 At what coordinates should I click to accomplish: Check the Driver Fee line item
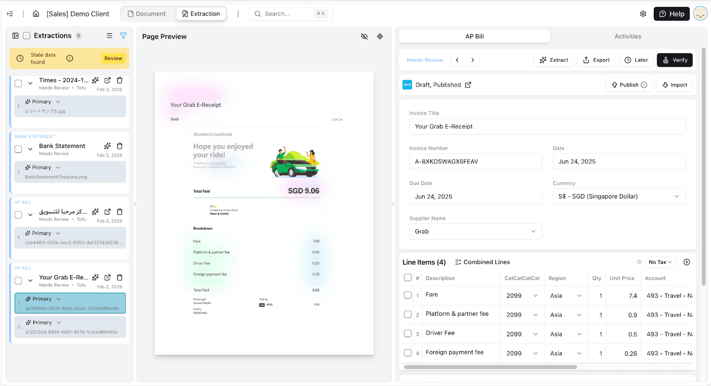pyautogui.click(x=407, y=334)
